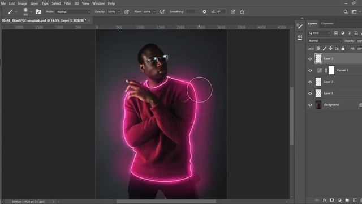Open the layer blend mode dropdown
Screen dimensions: 362x204
(x=325, y=41)
